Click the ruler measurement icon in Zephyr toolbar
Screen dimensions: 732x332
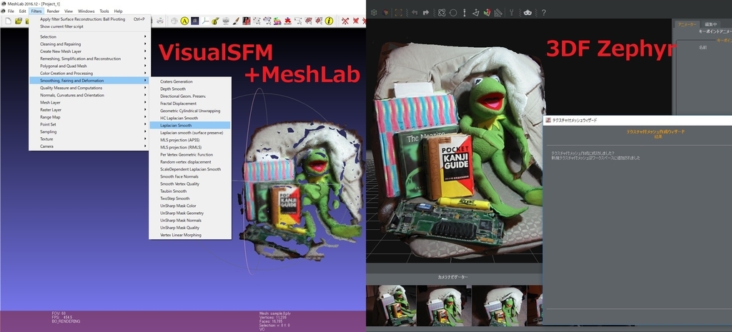(498, 13)
